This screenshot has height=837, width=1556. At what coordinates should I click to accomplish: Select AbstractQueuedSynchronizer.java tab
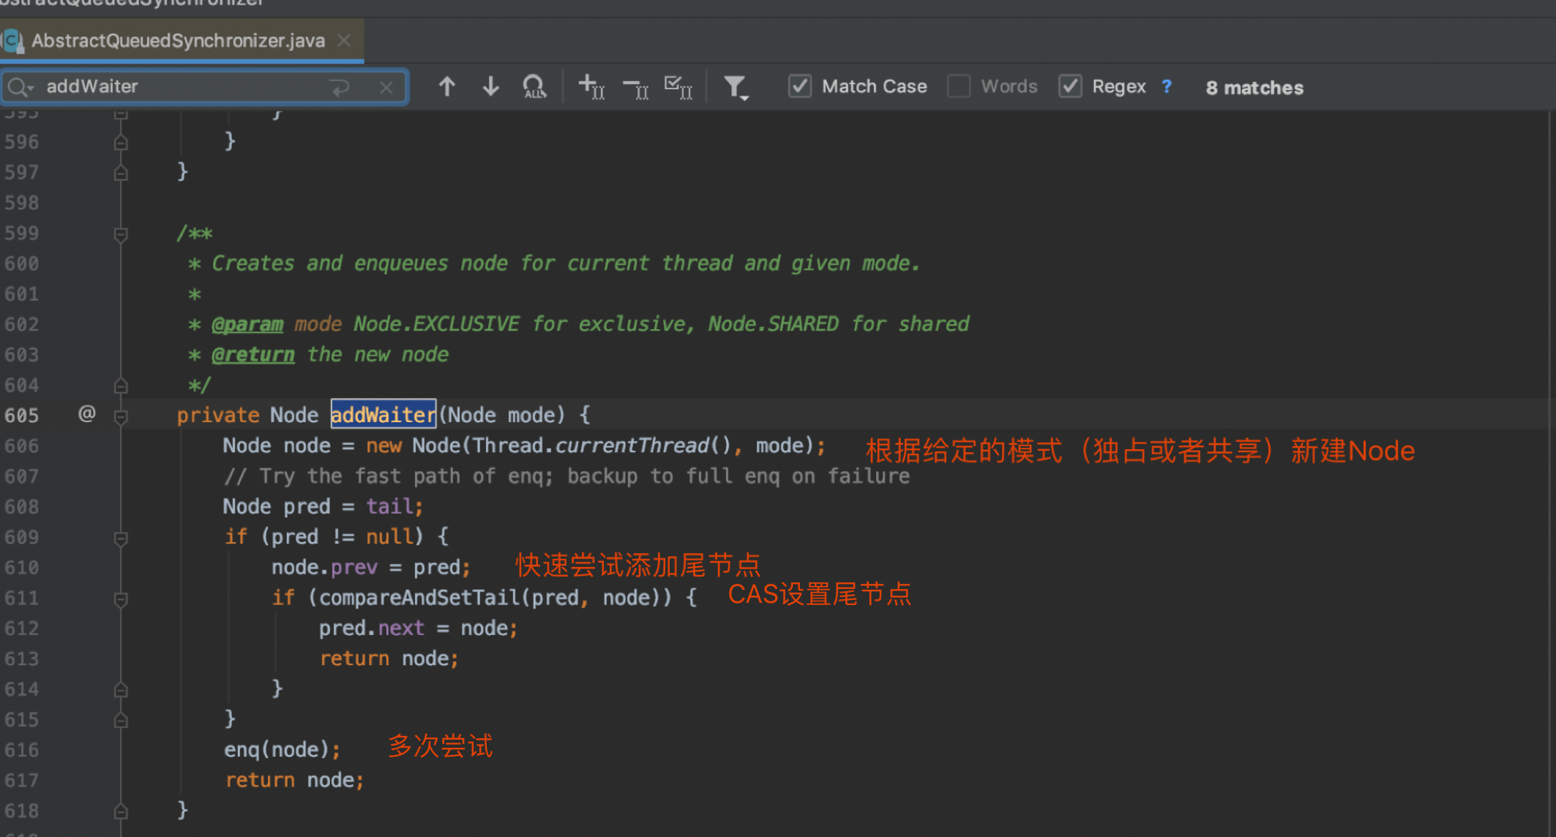[x=178, y=41]
